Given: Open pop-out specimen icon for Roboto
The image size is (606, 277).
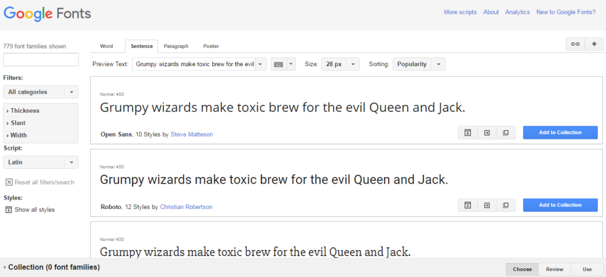Looking at the screenshot, I should click(505, 205).
